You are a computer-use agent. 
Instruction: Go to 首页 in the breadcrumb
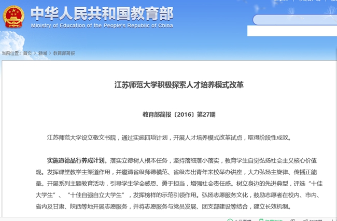click(26, 53)
